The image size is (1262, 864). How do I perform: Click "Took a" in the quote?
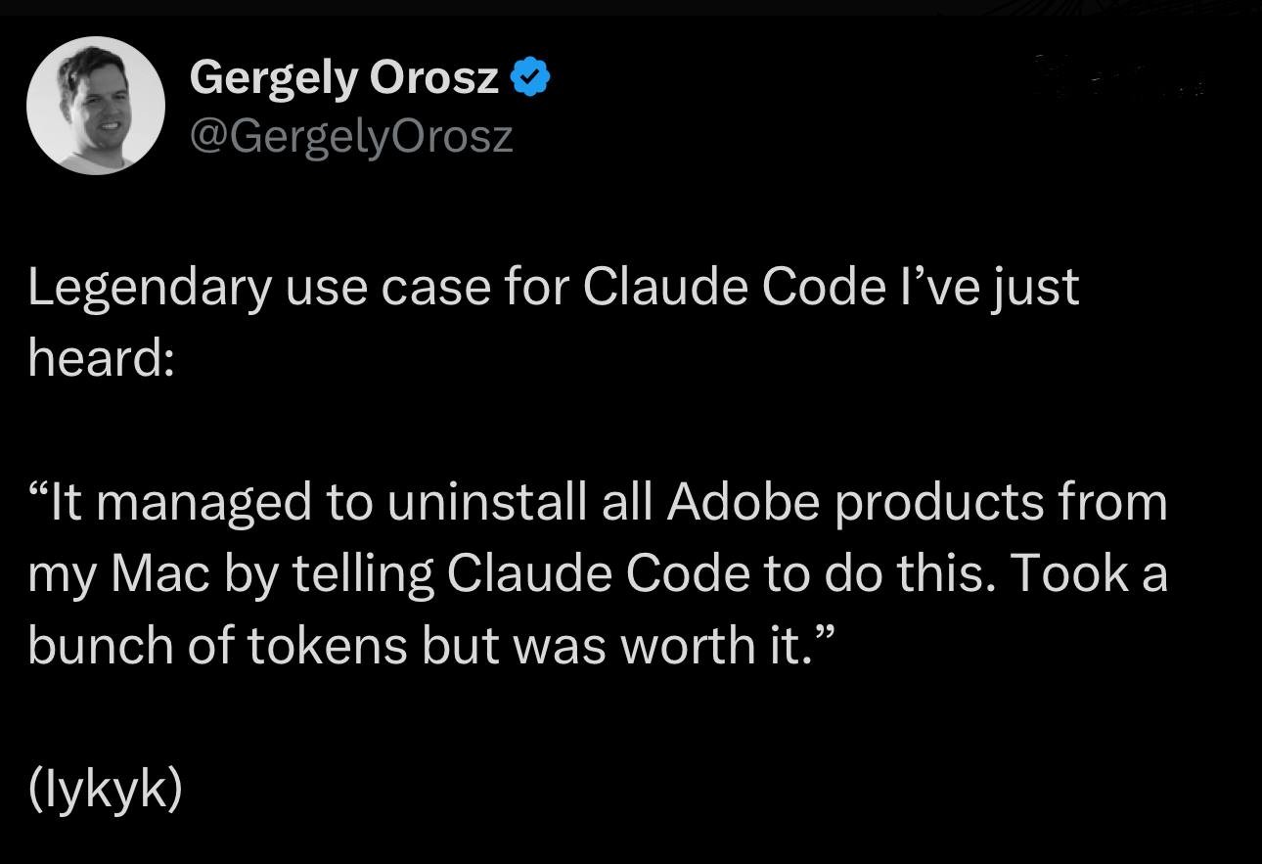click(1088, 573)
